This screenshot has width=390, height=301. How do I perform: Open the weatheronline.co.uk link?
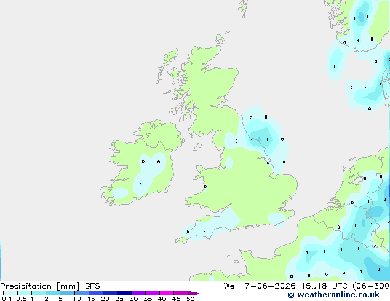click(x=333, y=295)
